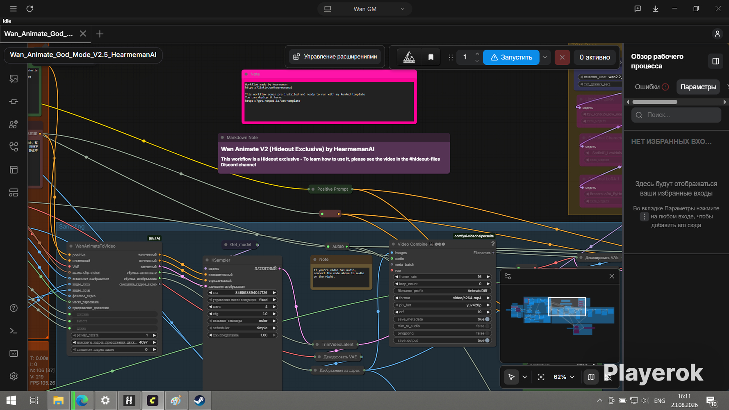Screen dimensions: 729x410
Task: Open the templates layout sidebar icon
Action: pos(14,170)
